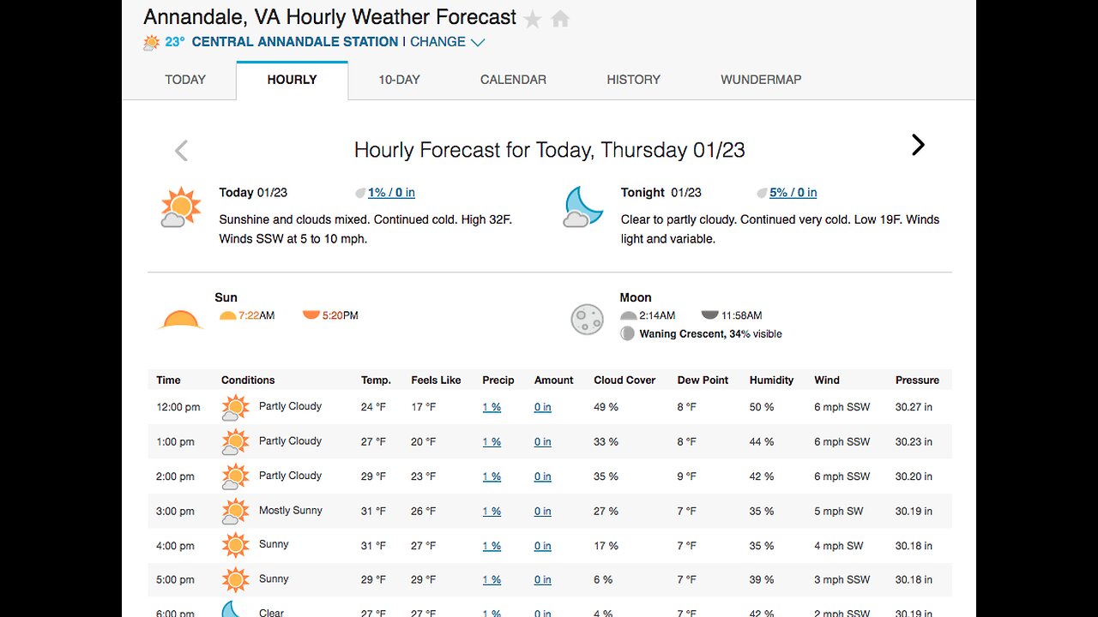1098x617 pixels.
Task: Click the full moon phase icon
Action: point(588,320)
